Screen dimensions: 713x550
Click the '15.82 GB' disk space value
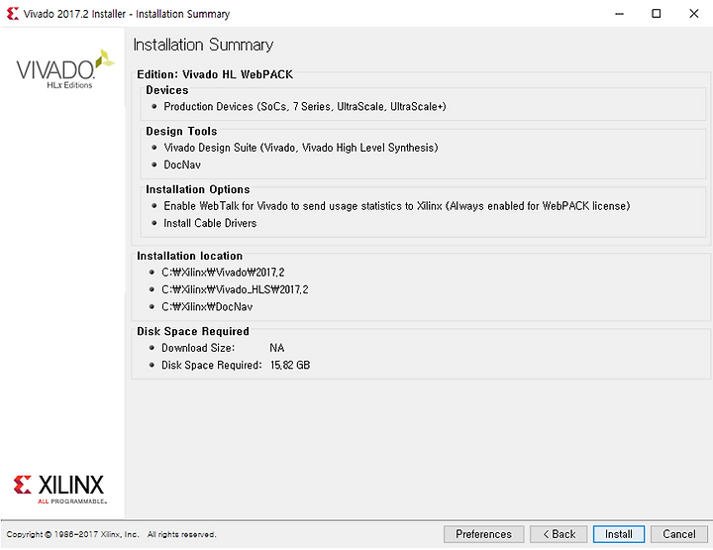(x=290, y=365)
